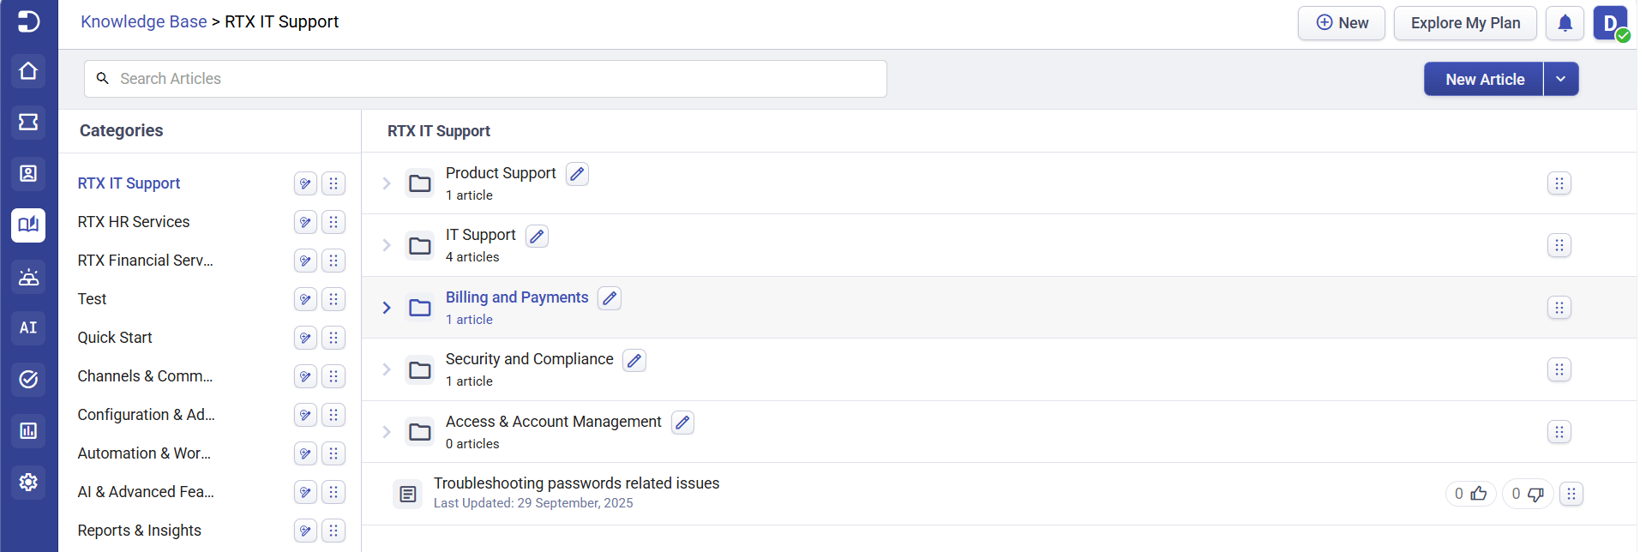Edit the IT Support folder name

point(538,236)
